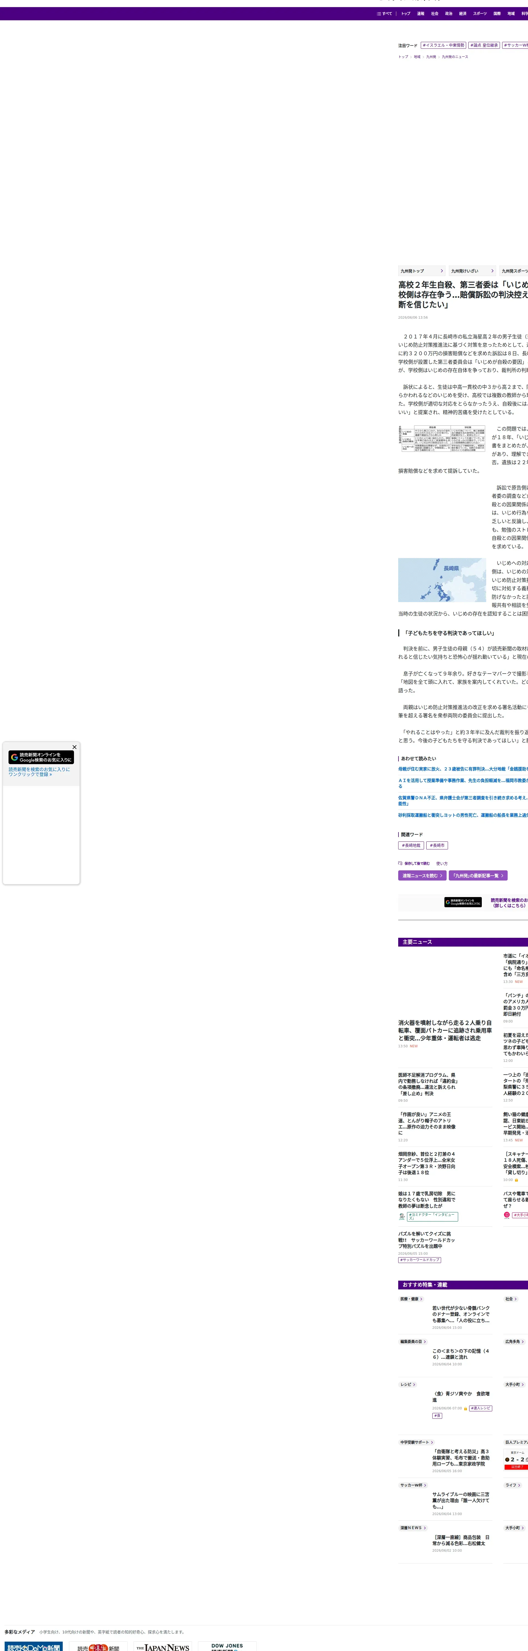Click the 使い方 link
The height and width of the screenshot is (1651, 528).
(442, 863)
